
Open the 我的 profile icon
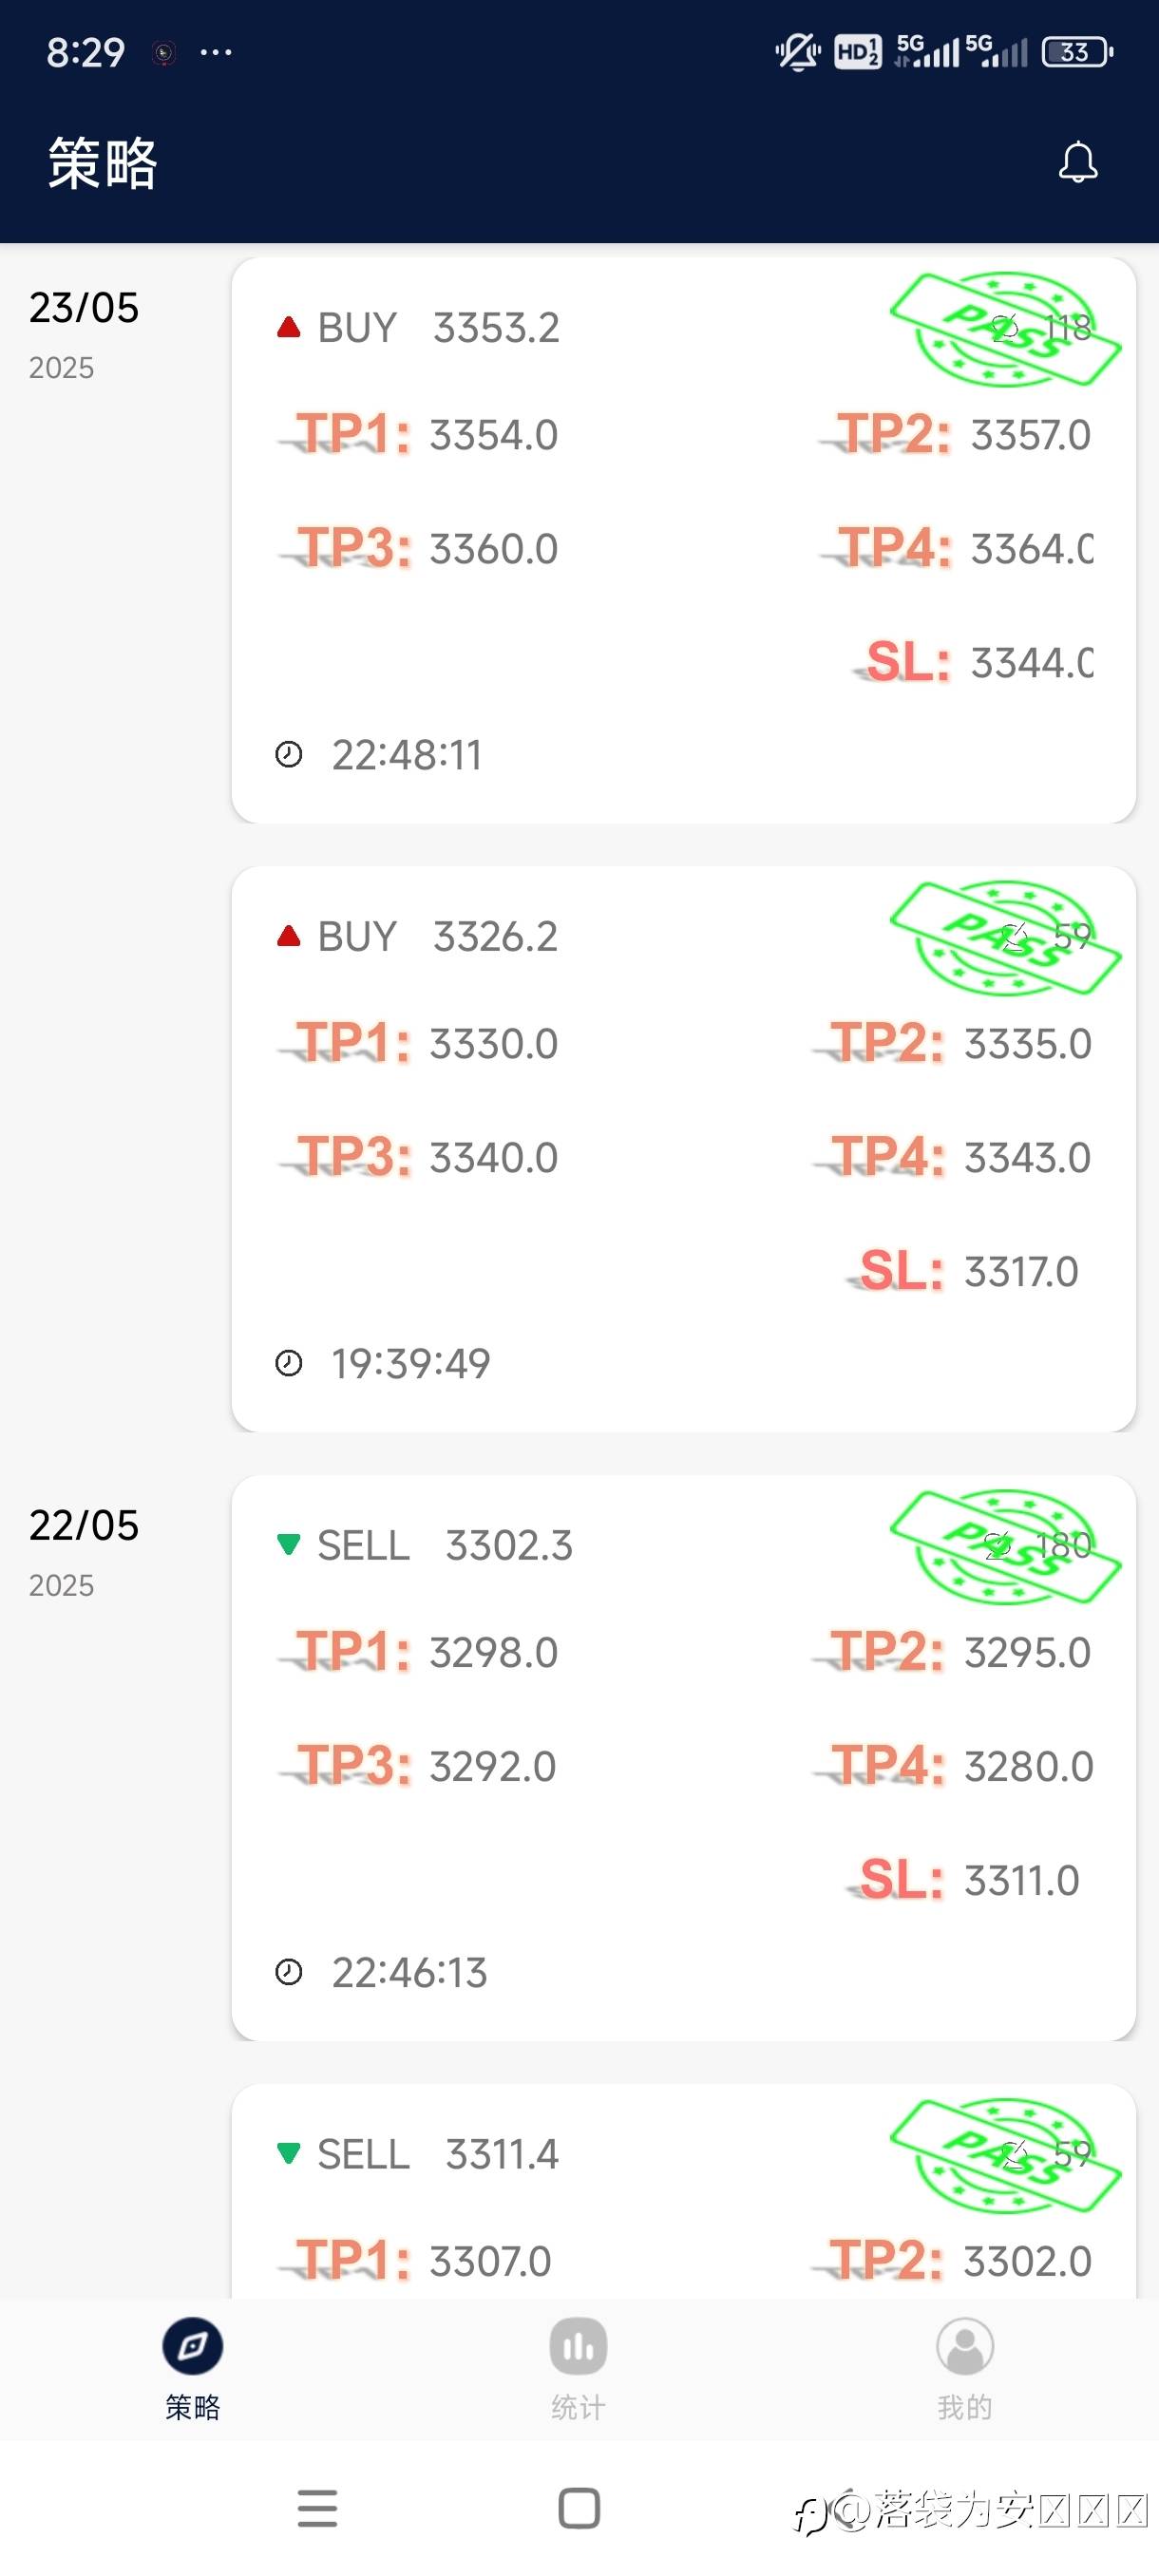pos(965,2346)
